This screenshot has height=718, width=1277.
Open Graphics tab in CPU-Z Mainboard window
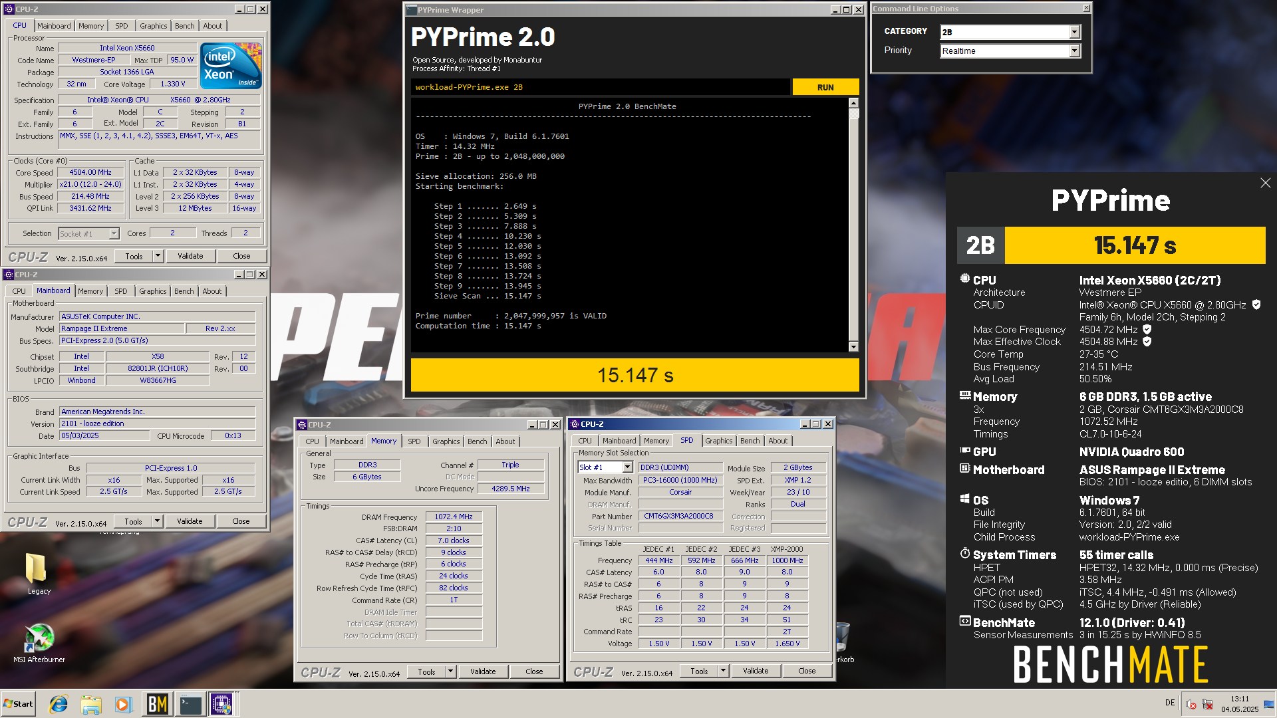pyautogui.click(x=153, y=291)
